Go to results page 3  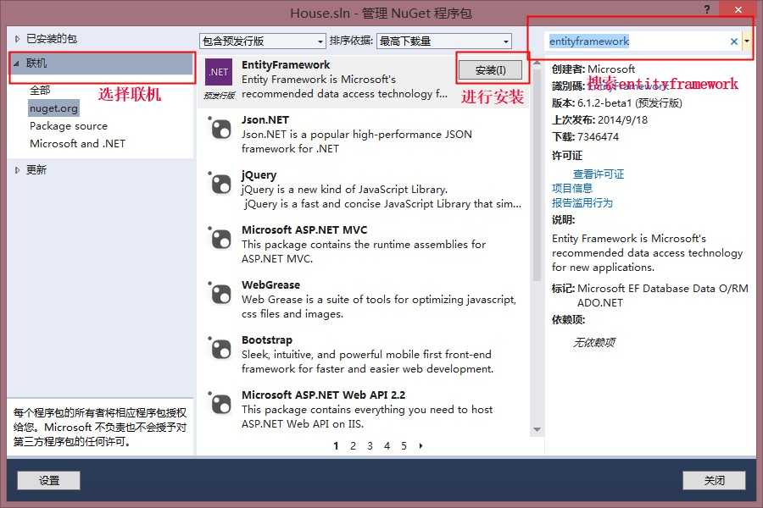[370, 446]
